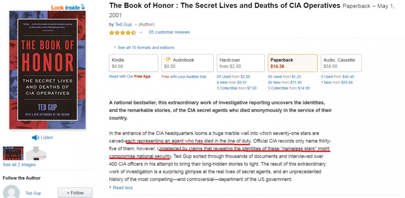Open 83 Used from $2.00 link

[233, 77]
